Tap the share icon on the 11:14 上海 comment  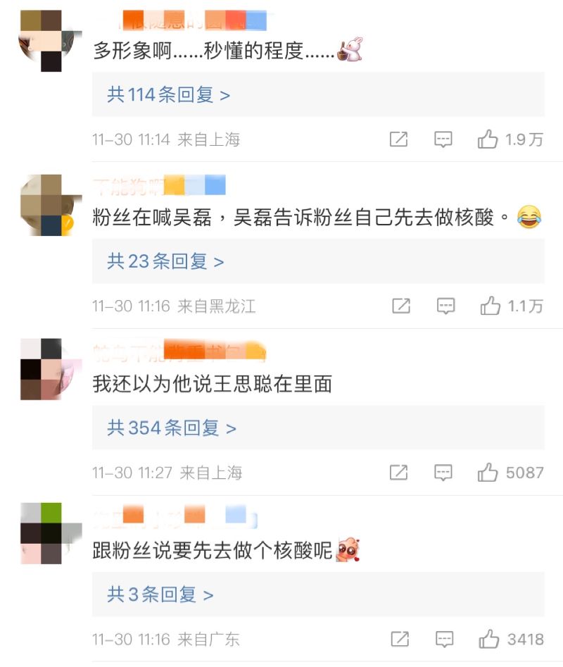[x=398, y=139]
